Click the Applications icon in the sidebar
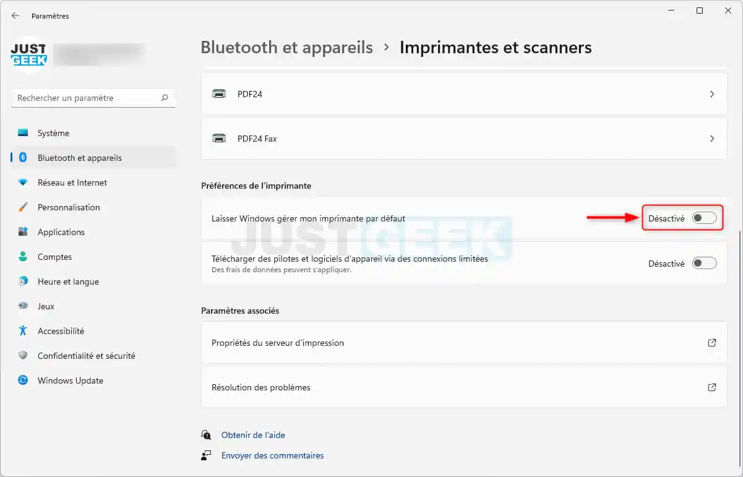Image resolution: width=743 pixels, height=477 pixels. pyautogui.click(x=23, y=232)
